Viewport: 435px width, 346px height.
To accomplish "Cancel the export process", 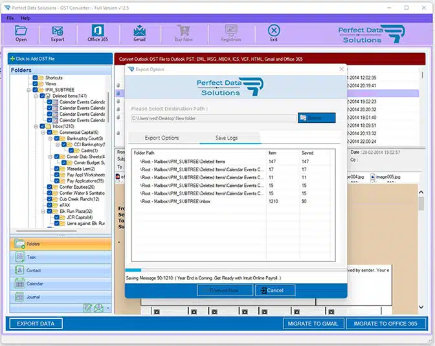I will [x=275, y=290].
